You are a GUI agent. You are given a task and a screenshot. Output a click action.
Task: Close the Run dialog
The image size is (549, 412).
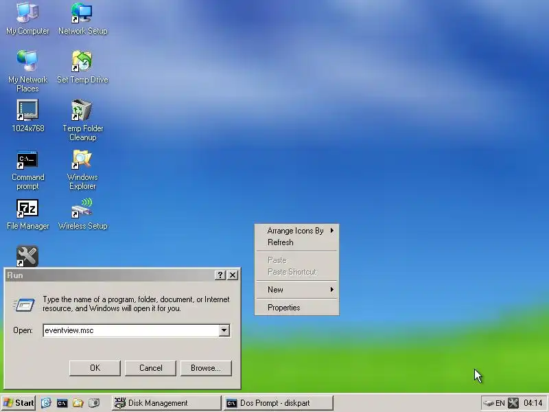(x=233, y=275)
